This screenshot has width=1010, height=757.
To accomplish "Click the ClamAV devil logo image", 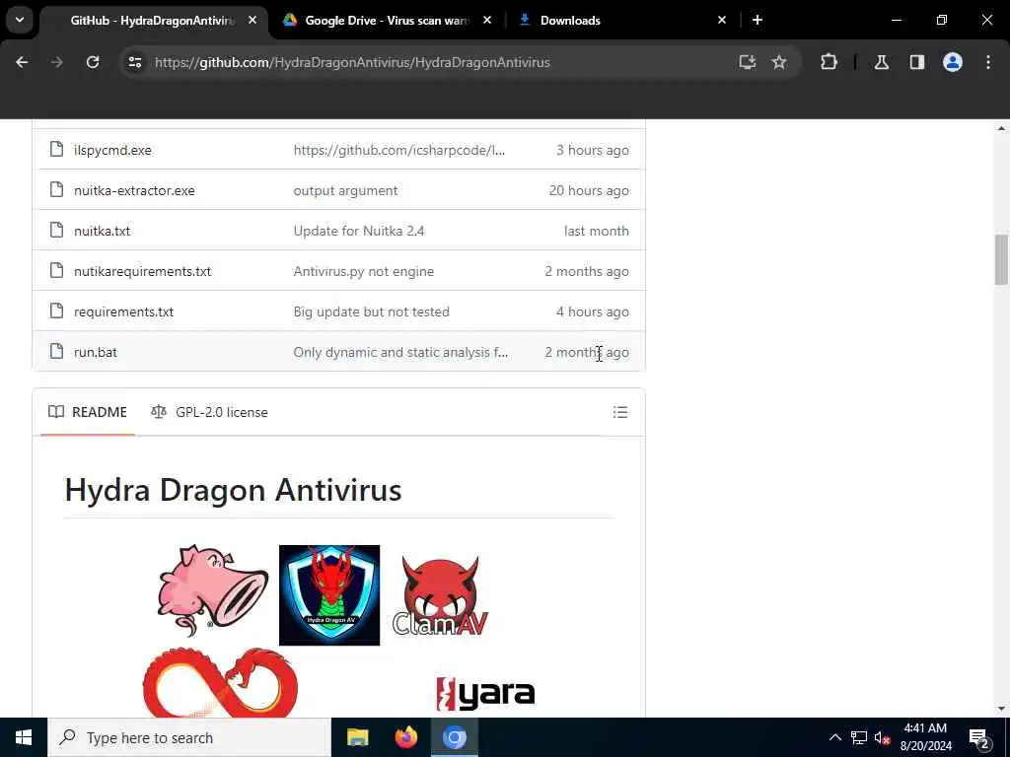I will pyautogui.click(x=440, y=595).
